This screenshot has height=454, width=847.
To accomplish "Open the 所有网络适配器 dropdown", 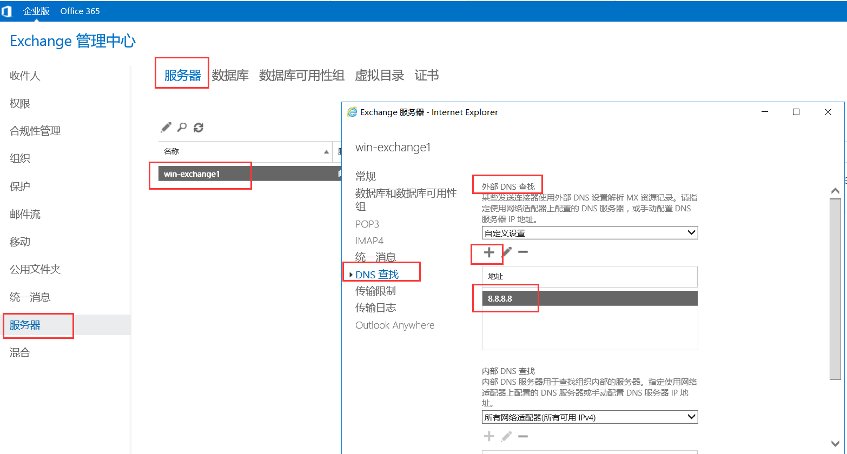I will pos(589,417).
